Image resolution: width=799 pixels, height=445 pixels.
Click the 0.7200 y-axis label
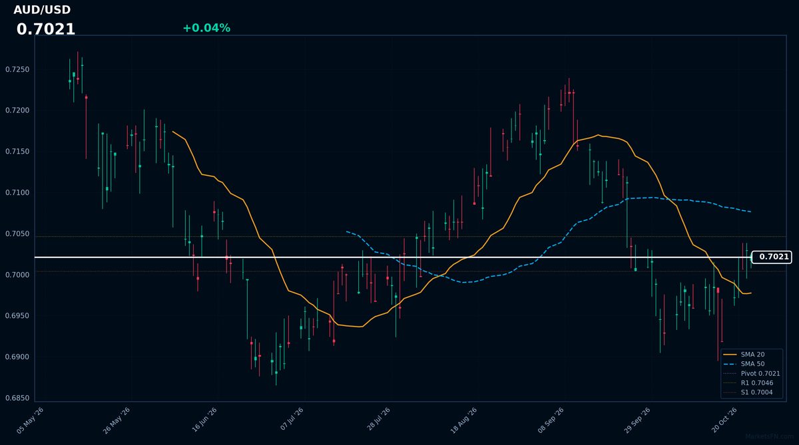pos(17,110)
